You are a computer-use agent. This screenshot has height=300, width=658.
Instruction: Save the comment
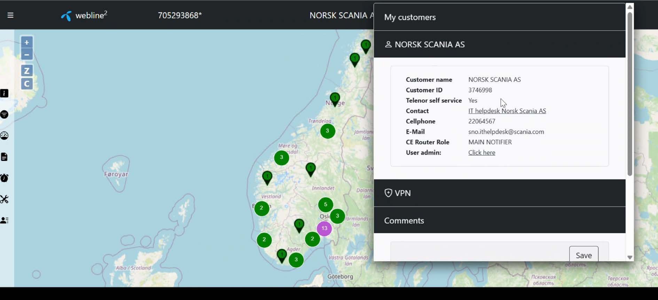(x=583, y=255)
